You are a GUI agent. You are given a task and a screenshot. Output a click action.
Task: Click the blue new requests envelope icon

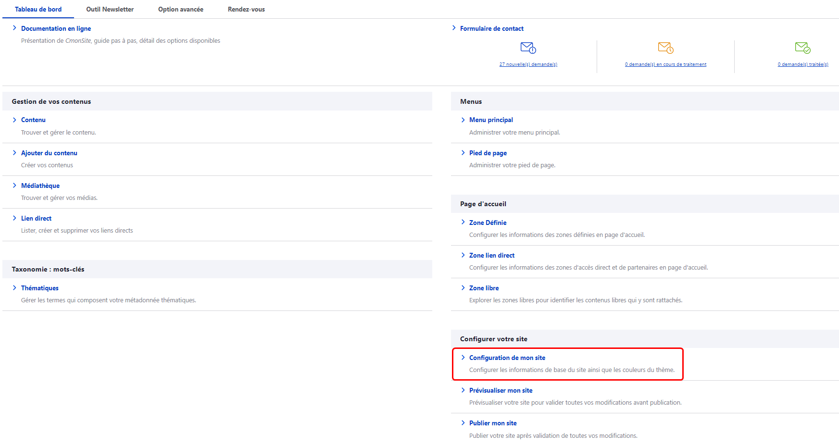coord(528,48)
